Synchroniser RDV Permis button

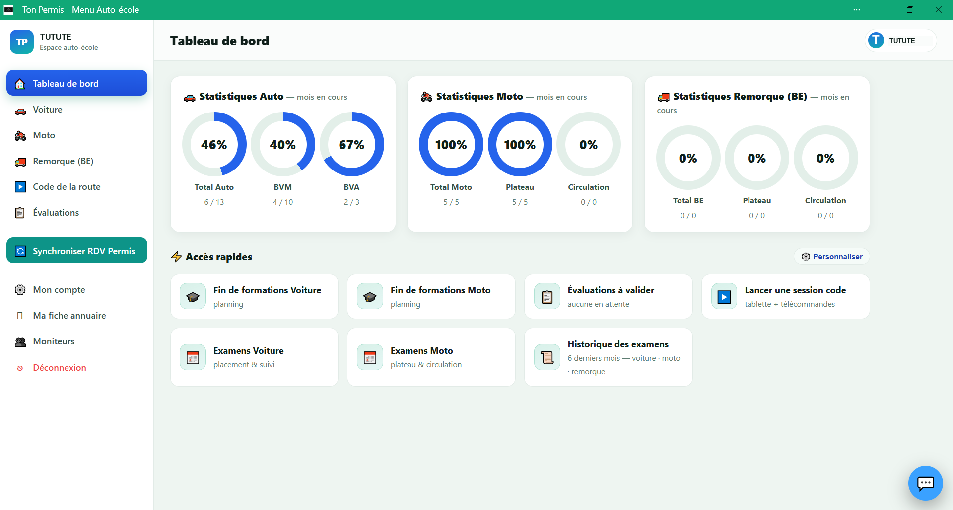point(77,251)
